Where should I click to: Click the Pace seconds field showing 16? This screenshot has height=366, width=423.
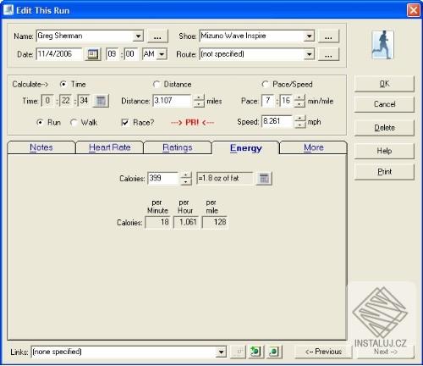tap(286, 101)
